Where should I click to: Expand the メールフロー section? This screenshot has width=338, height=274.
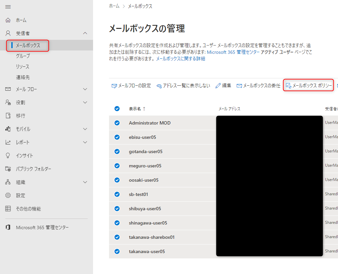coord(85,89)
